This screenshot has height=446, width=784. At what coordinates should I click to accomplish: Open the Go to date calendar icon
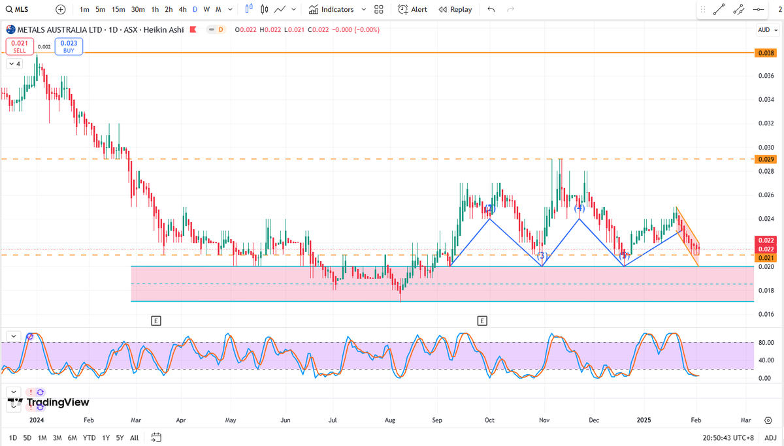pos(156,438)
